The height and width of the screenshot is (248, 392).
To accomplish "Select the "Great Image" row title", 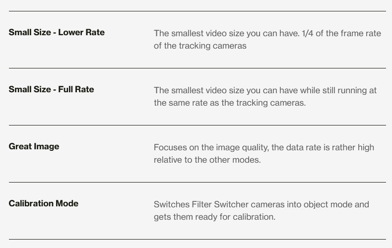I will click(x=34, y=147).
